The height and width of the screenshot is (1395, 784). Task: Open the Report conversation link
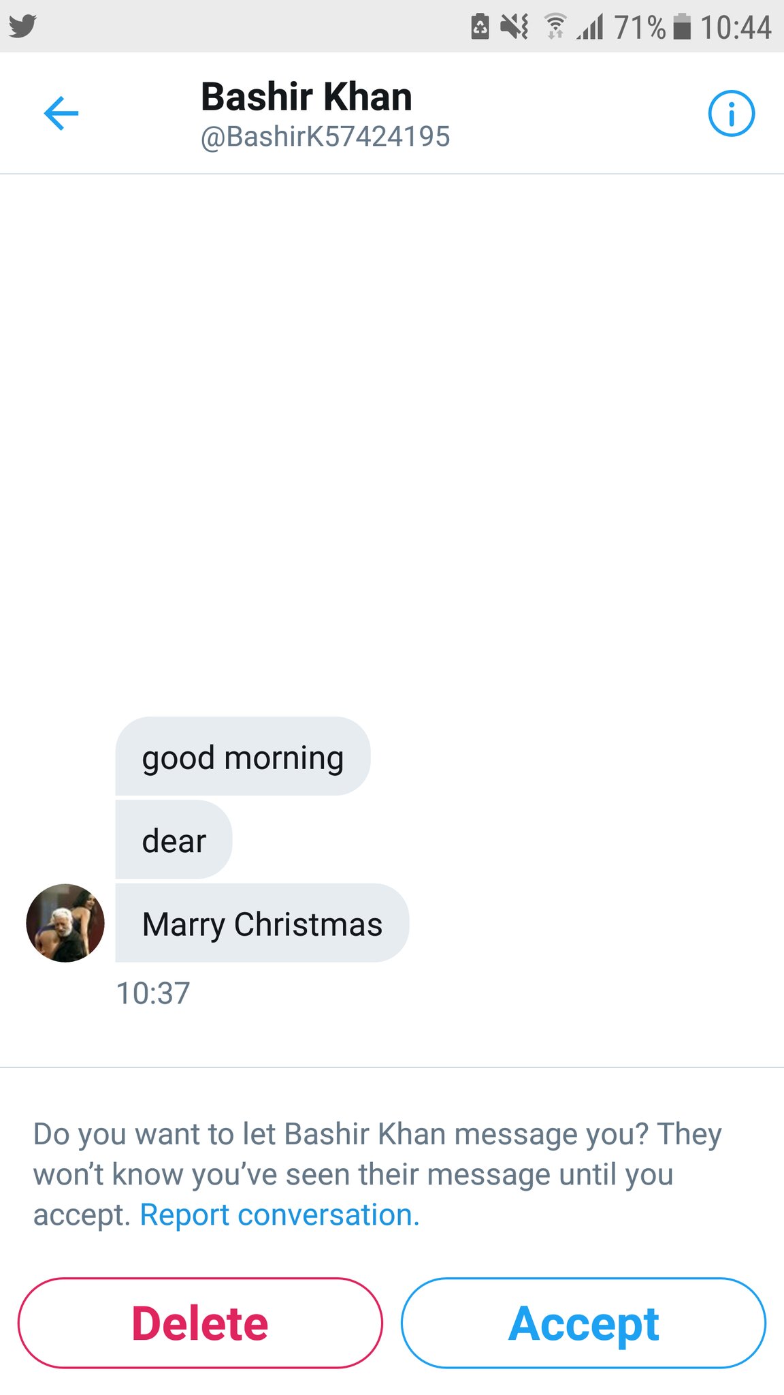(x=279, y=1214)
